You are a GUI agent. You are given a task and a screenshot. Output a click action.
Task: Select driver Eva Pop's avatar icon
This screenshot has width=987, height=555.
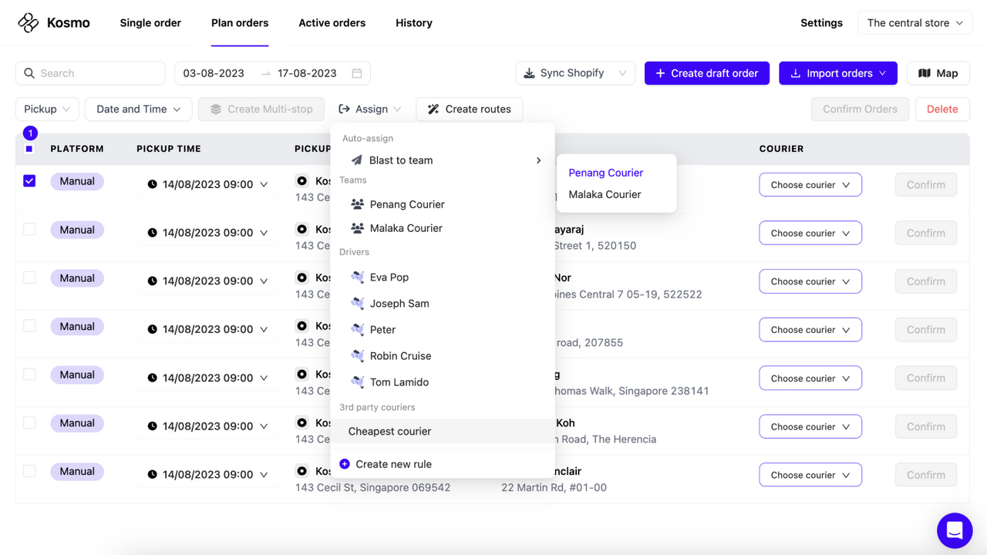[356, 277]
